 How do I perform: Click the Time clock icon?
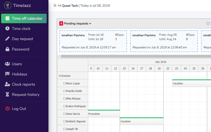7,28
